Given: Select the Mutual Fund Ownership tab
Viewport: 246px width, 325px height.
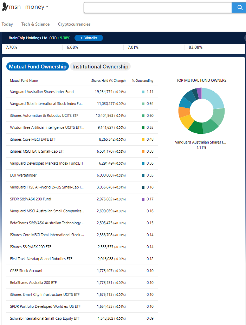Looking at the screenshot, I should pyautogui.click(x=38, y=67).
